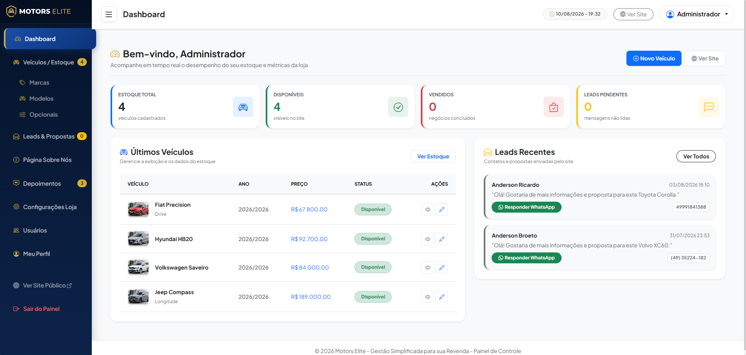This screenshot has height=355, width=746.
Task: Click the Ver Site button next to Novo Veículo
Action: tap(705, 59)
